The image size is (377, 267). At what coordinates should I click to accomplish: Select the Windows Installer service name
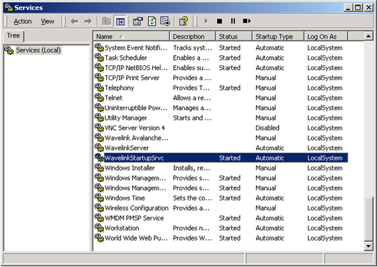(x=130, y=168)
